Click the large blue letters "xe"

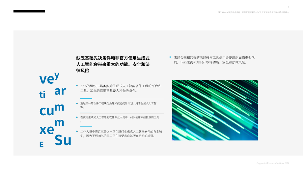click(x=46, y=130)
